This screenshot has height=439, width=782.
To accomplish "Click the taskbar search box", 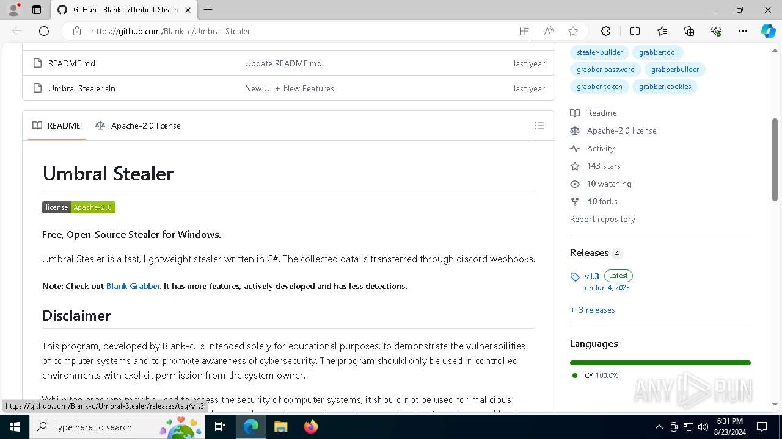I will coord(119,427).
